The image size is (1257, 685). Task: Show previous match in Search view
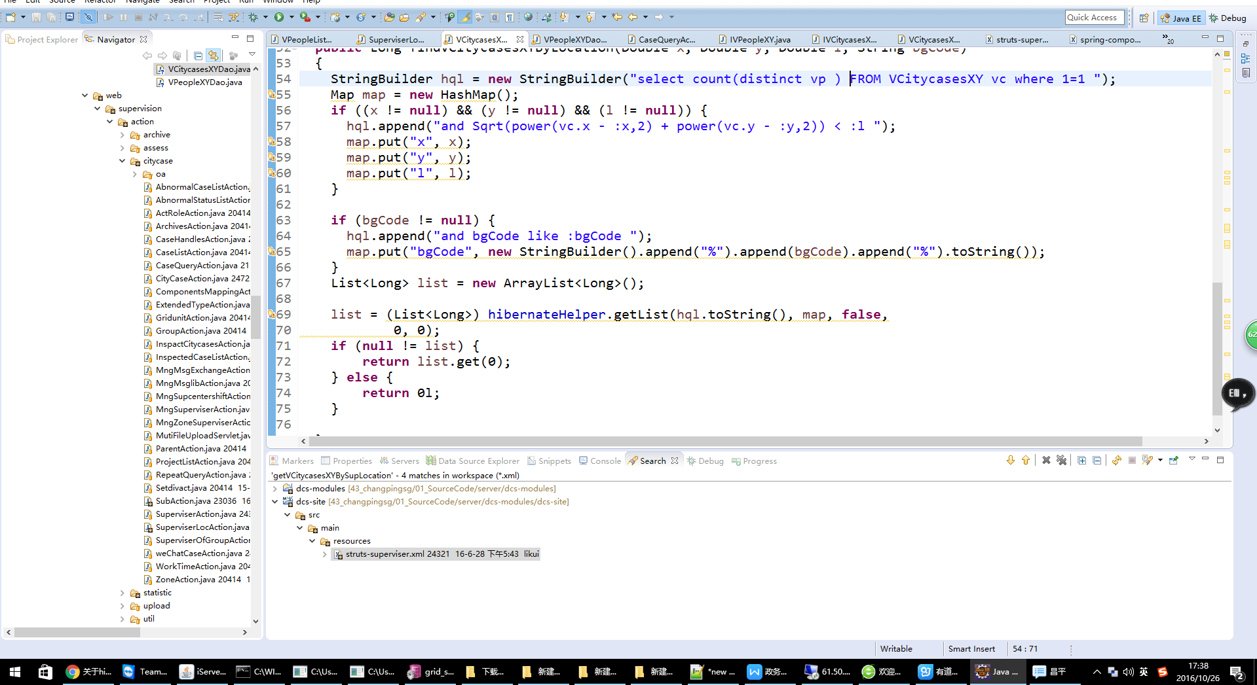(x=1026, y=461)
